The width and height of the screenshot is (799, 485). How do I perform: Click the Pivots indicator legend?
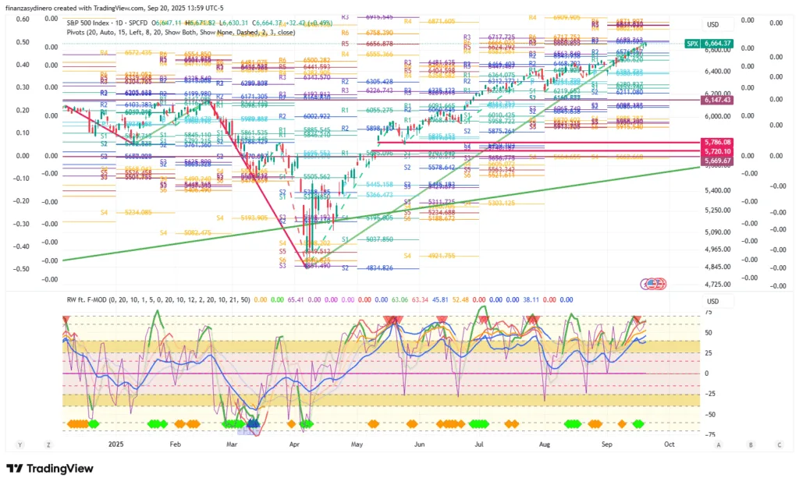coord(180,32)
